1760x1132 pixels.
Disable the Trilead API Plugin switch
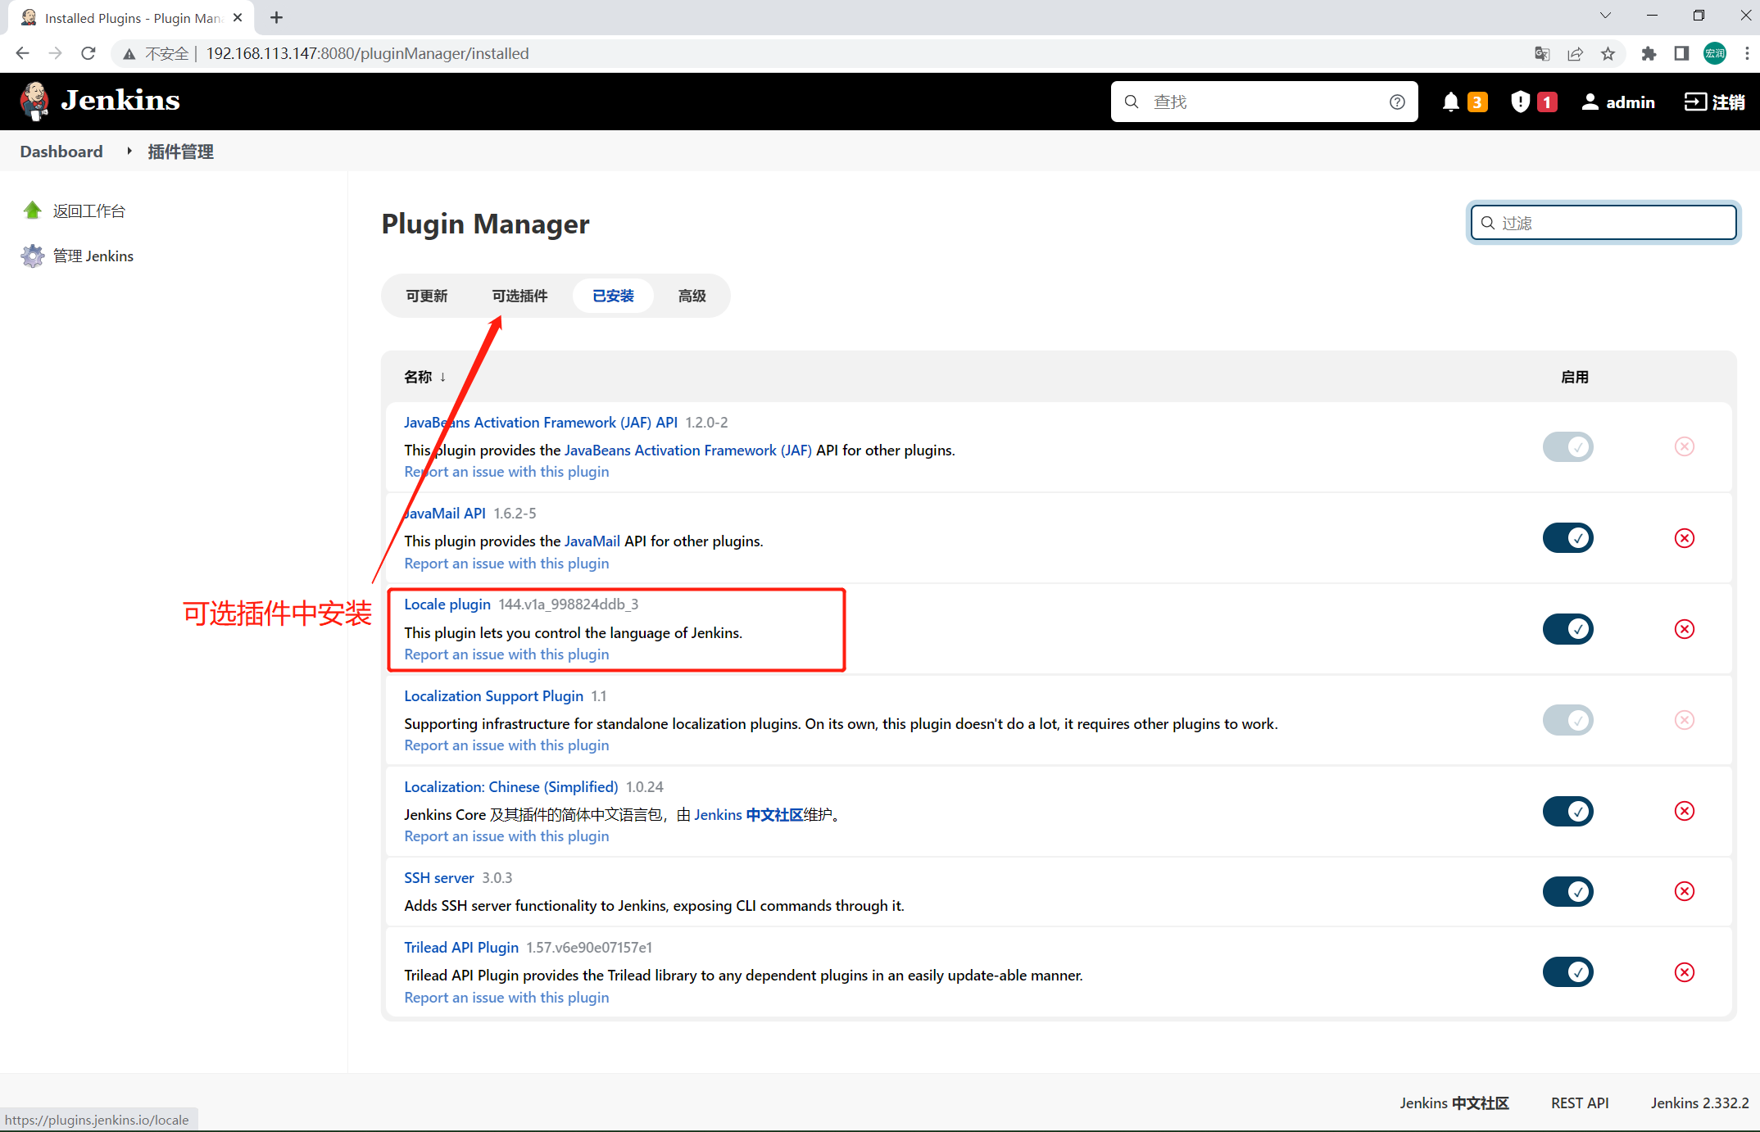coord(1568,972)
